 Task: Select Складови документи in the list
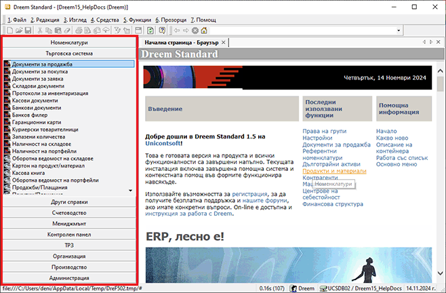pos(38,86)
